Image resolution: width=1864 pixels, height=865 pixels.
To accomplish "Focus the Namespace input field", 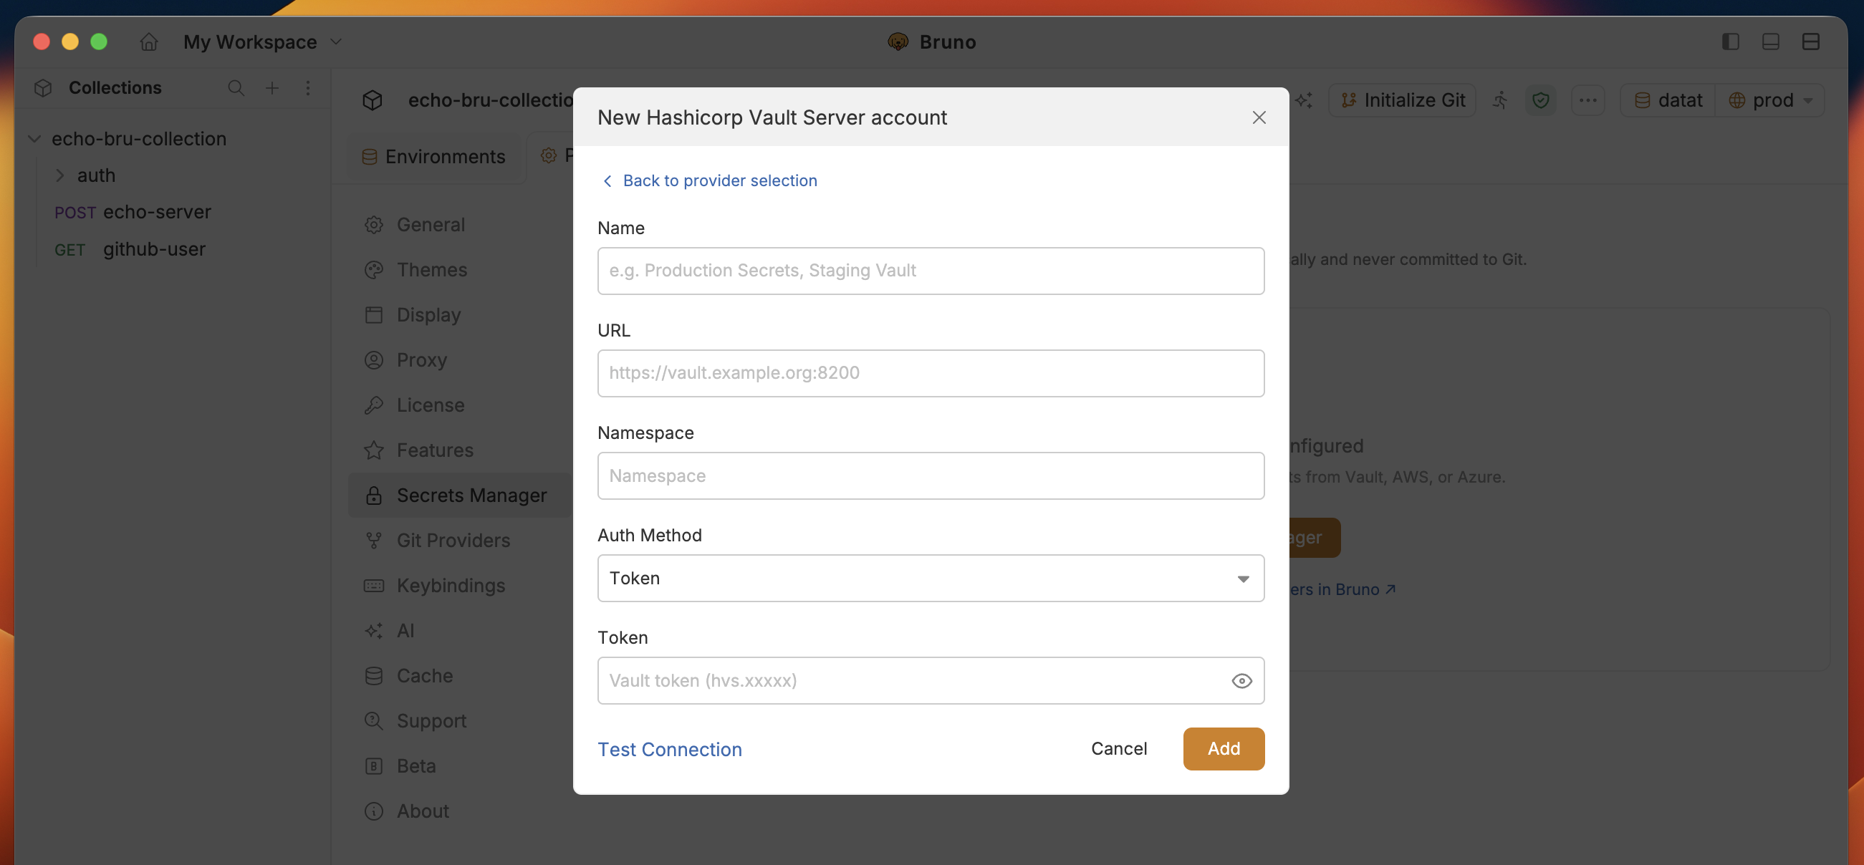I will (931, 476).
